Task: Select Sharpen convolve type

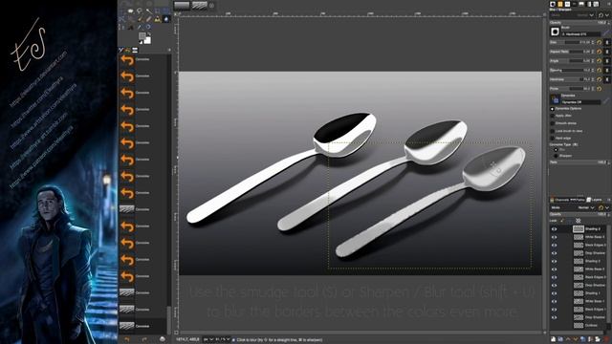Action: point(556,156)
